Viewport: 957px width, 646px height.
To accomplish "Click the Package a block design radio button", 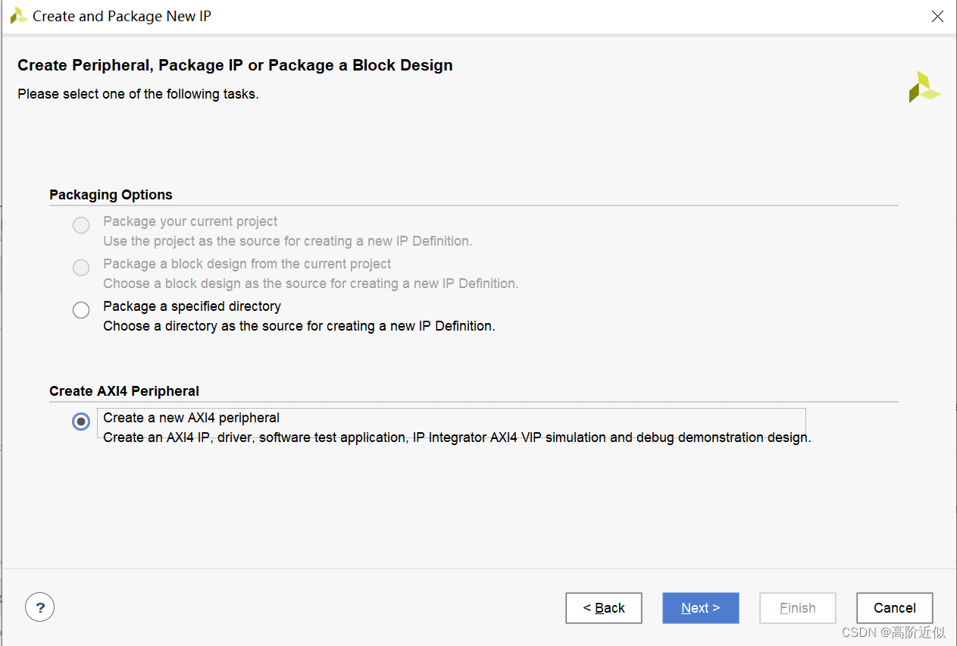I will [81, 268].
